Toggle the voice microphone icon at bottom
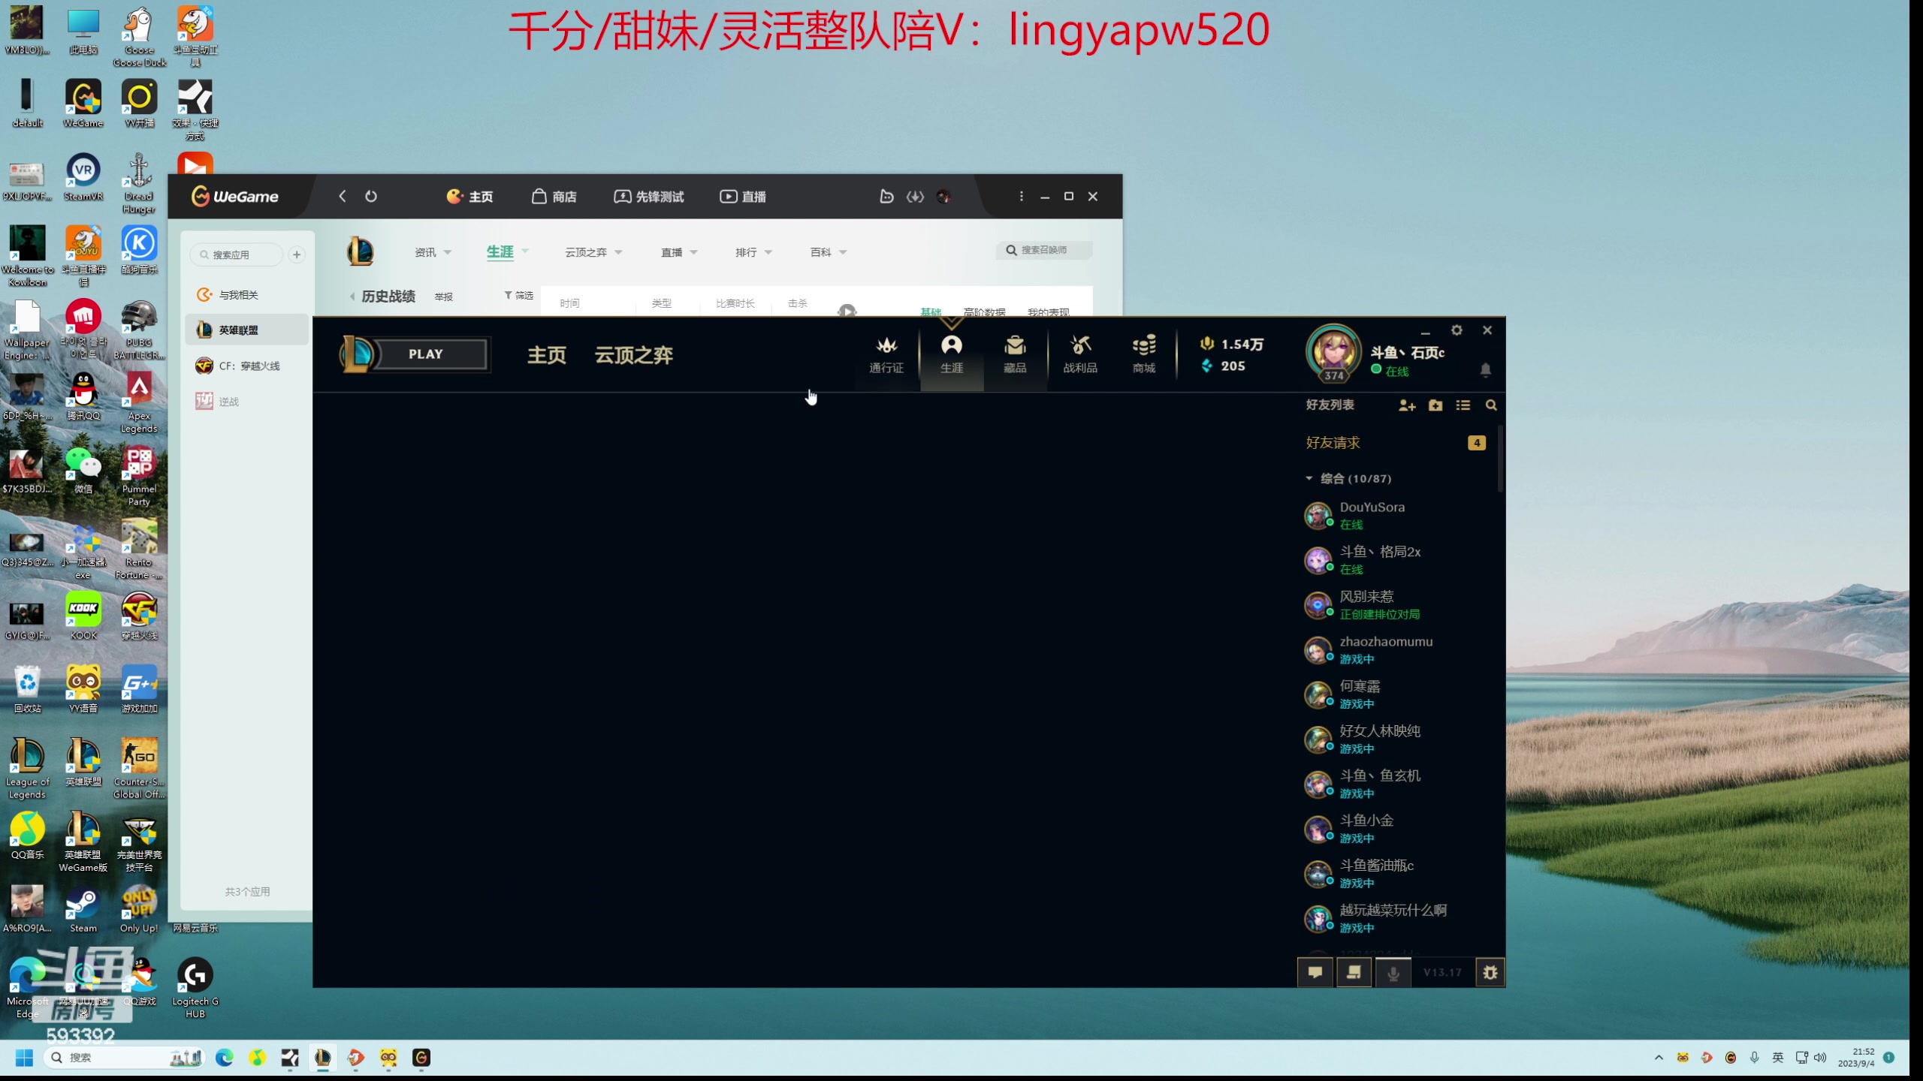This screenshot has width=1923, height=1081. (1393, 973)
